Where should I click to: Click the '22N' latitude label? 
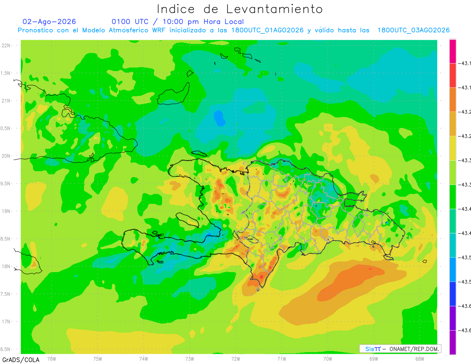6,45
